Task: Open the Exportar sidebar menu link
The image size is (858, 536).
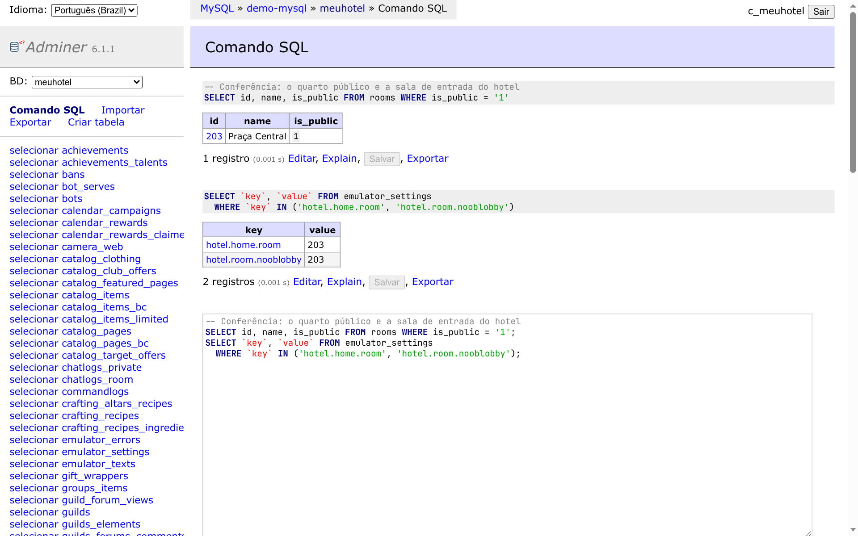Action: pos(30,122)
